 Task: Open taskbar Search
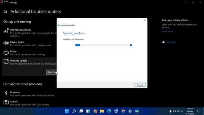[74, 111]
